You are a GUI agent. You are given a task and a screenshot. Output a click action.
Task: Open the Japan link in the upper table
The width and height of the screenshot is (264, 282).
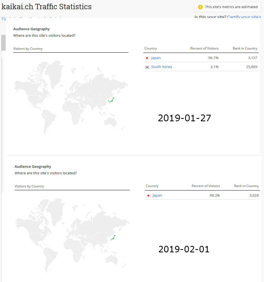pyautogui.click(x=156, y=58)
